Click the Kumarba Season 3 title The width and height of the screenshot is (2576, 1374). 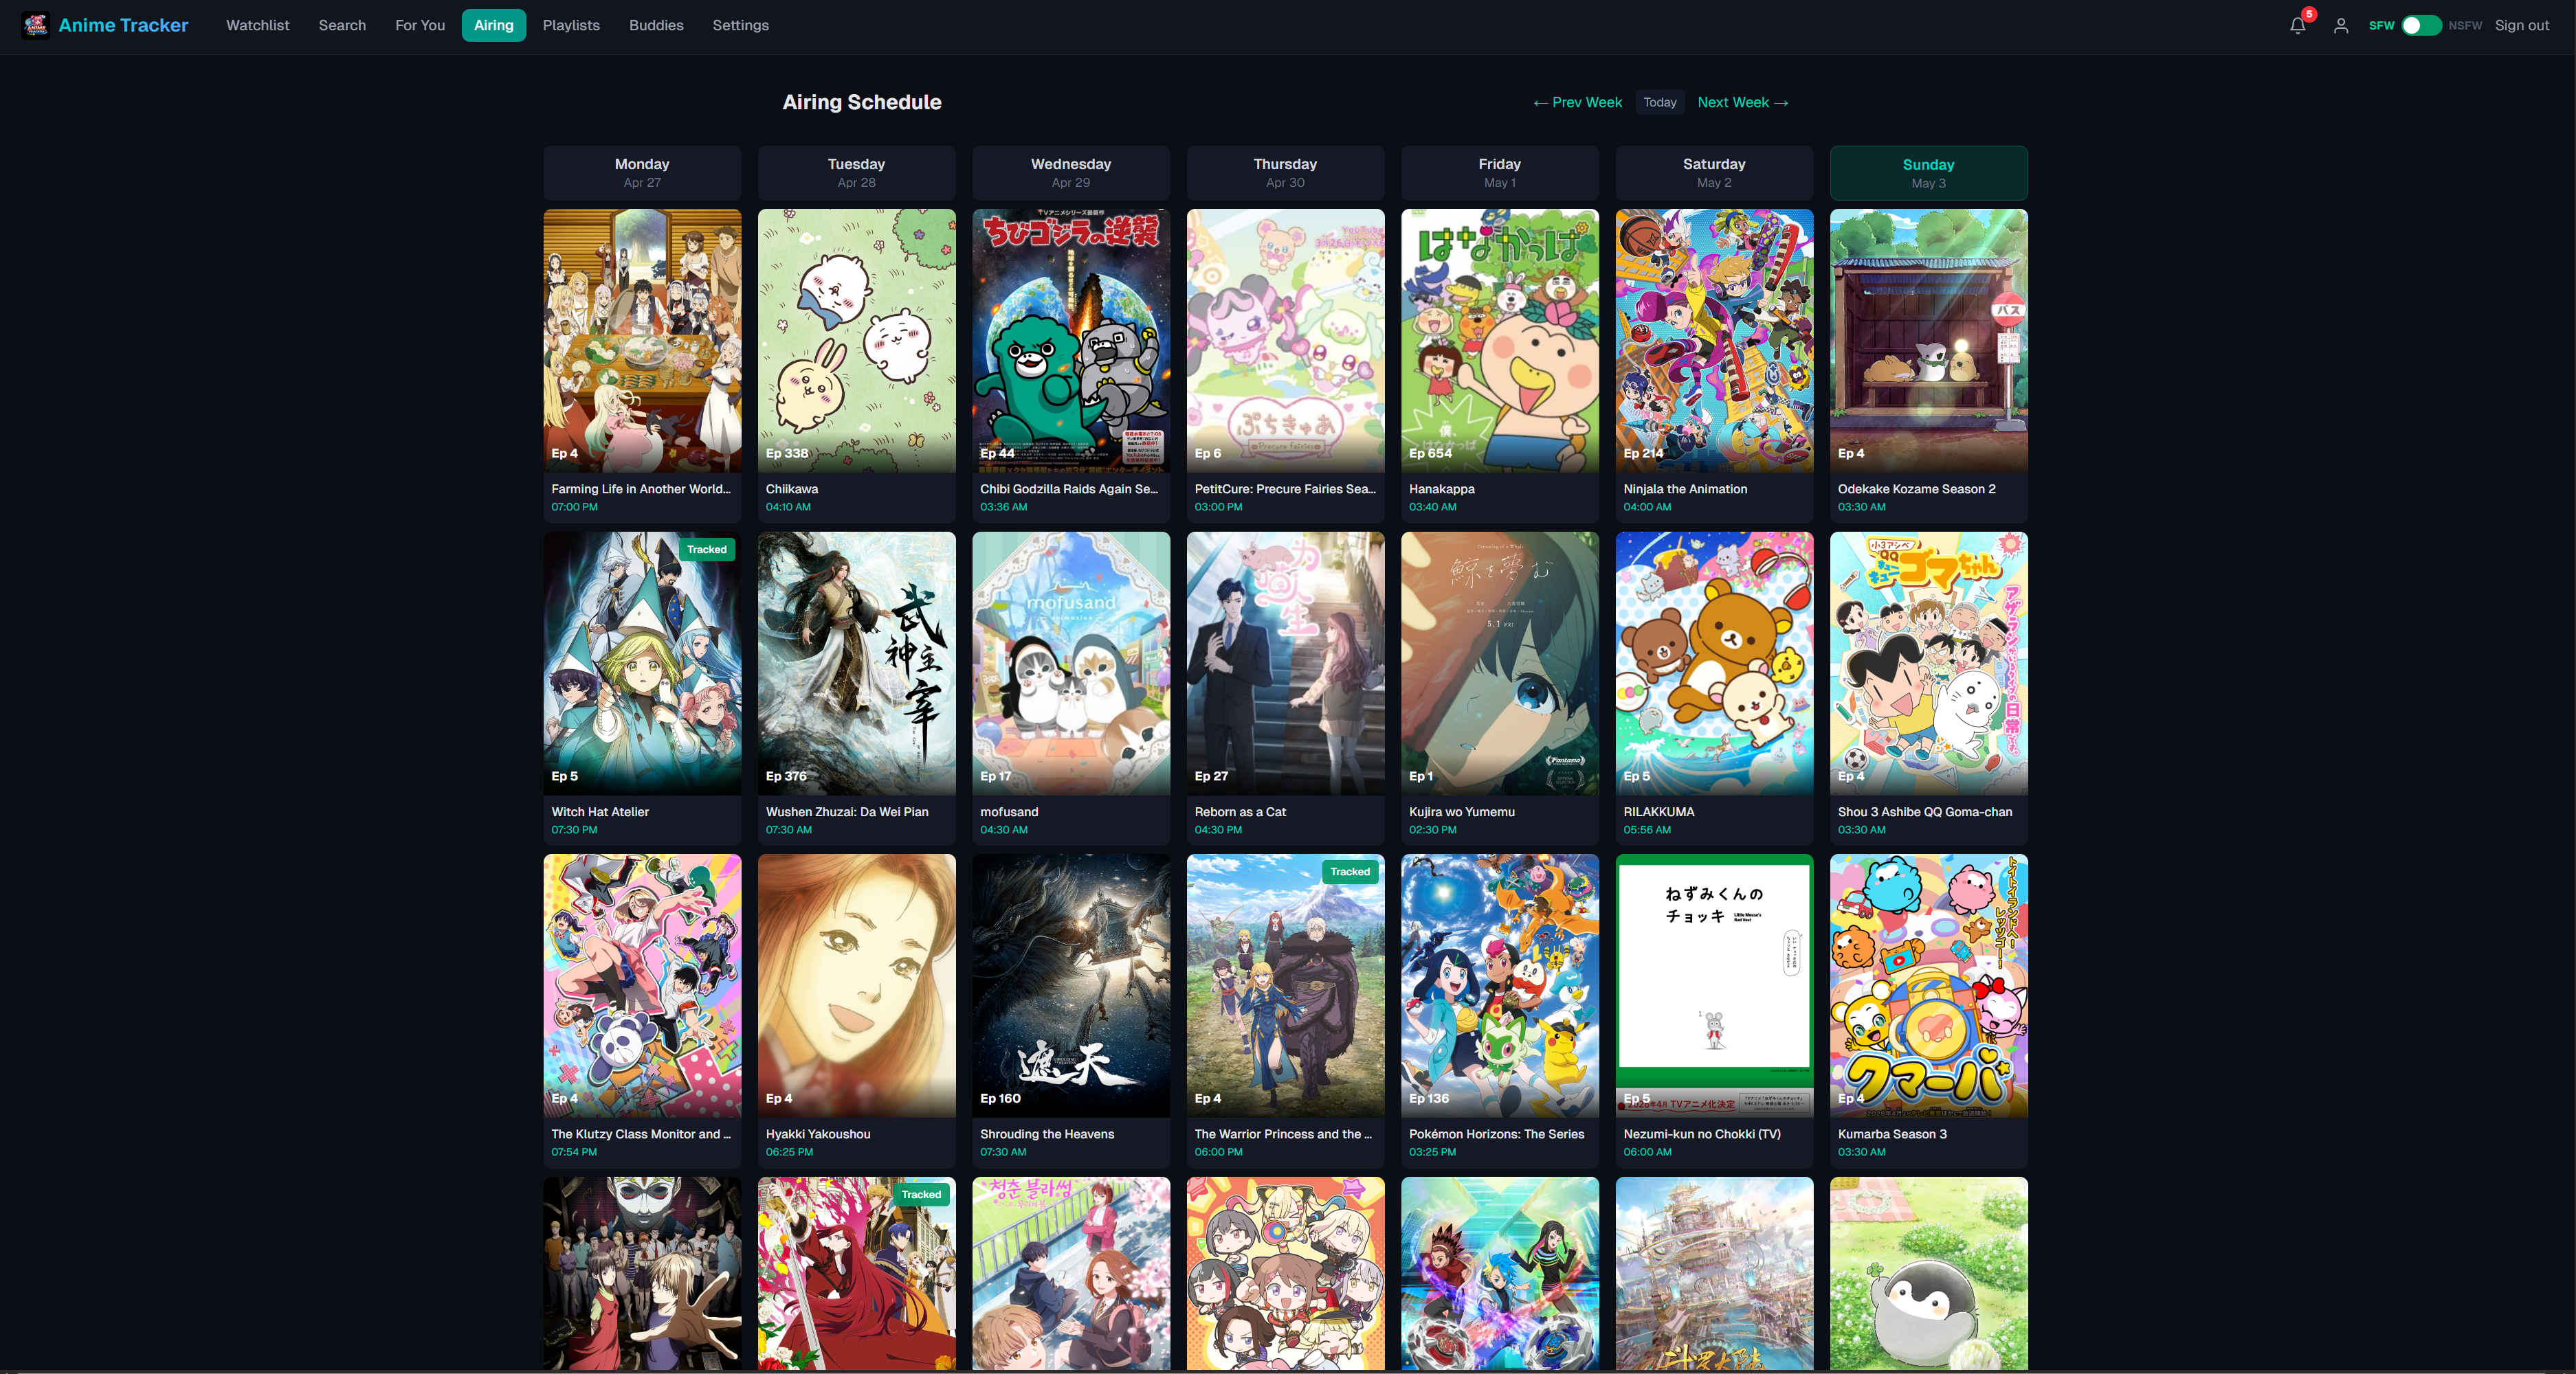pyautogui.click(x=1892, y=1134)
